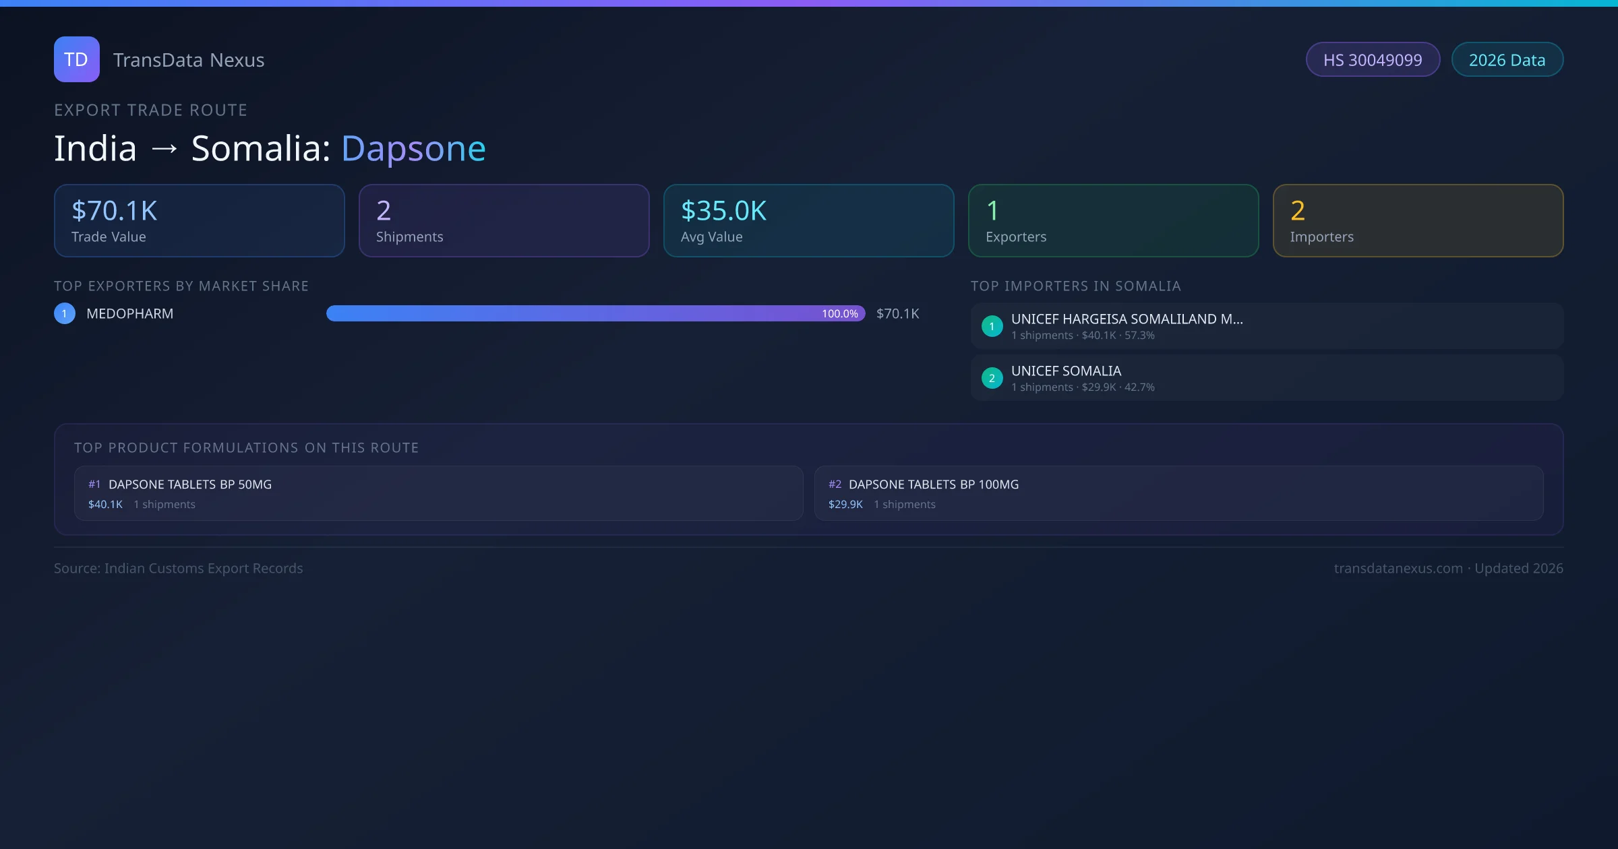This screenshot has width=1618, height=849.
Task: Click the rank 2 badge beside UNICEF SOMALIA
Action: tap(992, 377)
